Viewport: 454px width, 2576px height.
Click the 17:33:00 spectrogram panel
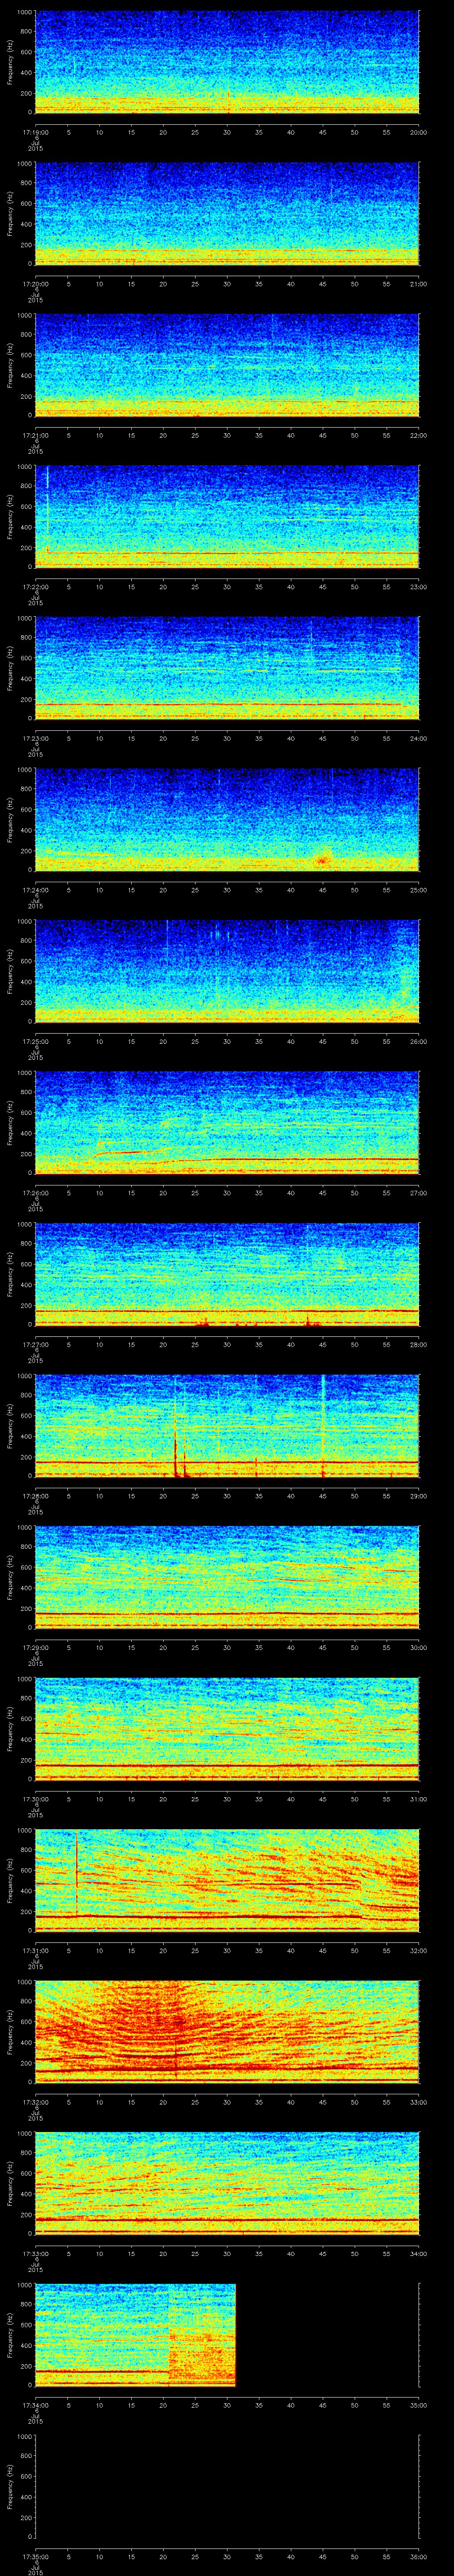point(227,2182)
